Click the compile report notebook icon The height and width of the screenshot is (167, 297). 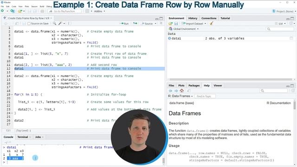pyautogui.click(x=70, y=24)
